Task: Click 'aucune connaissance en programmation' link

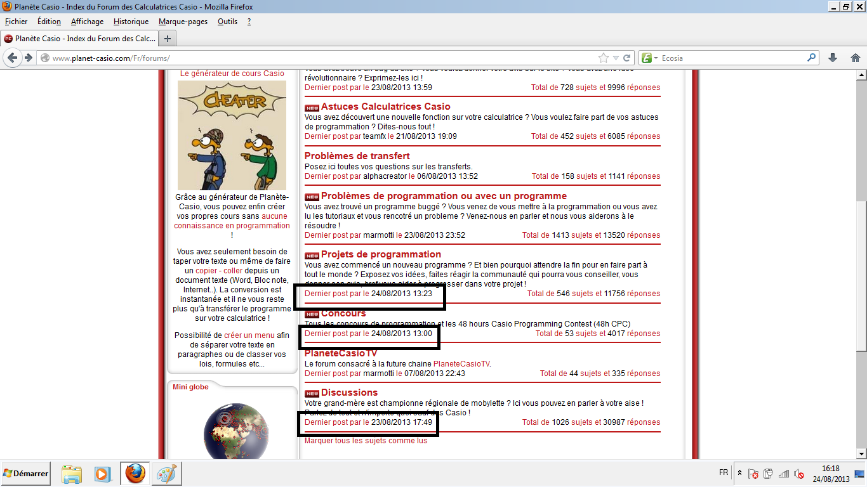Action: (x=232, y=221)
